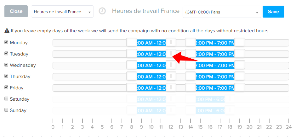Click the Close button
Viewport: 296px width, 138px height.
pyautogui.click(x=16, y=12)
